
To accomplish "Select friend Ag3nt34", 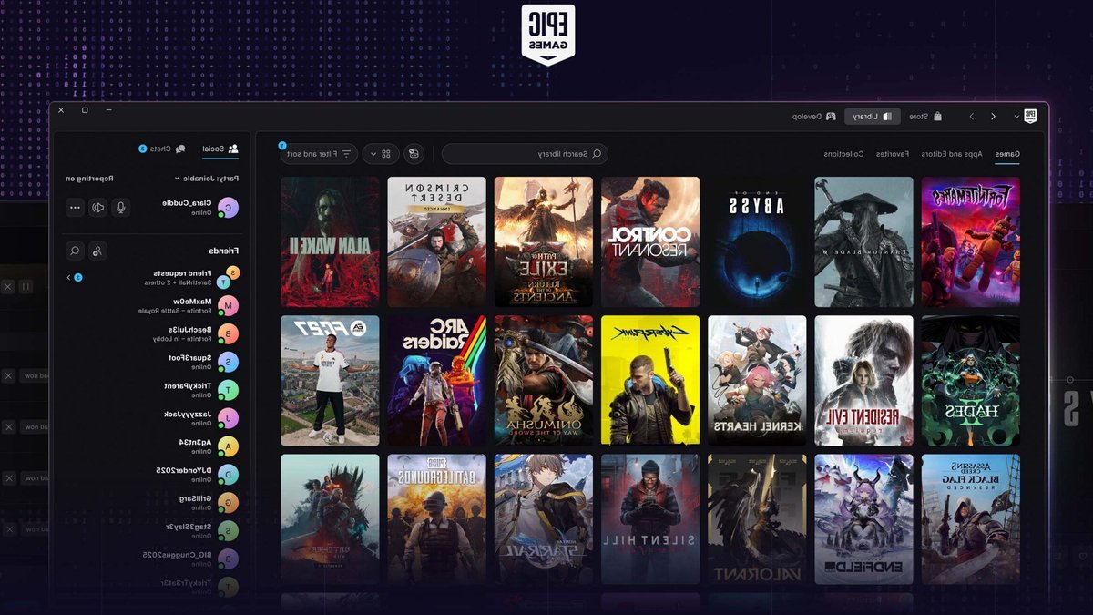I will tap(209, 446).
